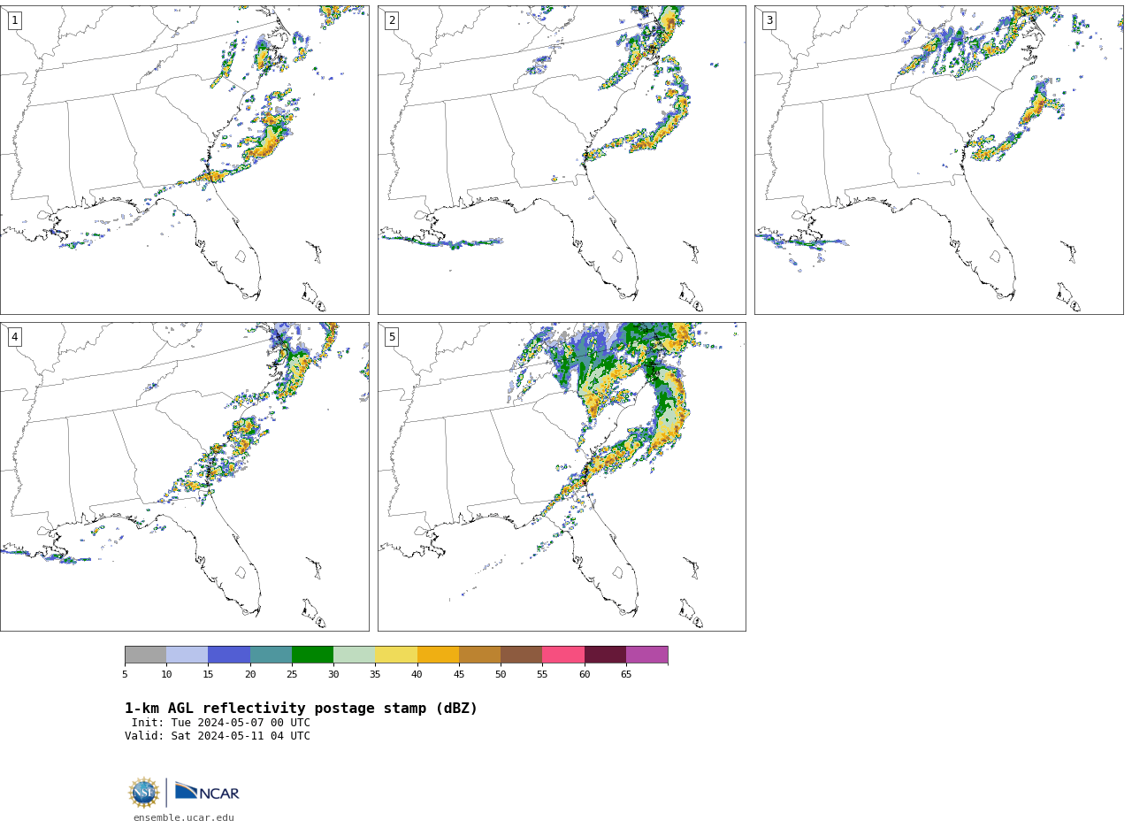Open ensemble member 1 reflectivity map
Image resolution: width=1132 pixels, height=828 pixels.
tap(184, 159)
